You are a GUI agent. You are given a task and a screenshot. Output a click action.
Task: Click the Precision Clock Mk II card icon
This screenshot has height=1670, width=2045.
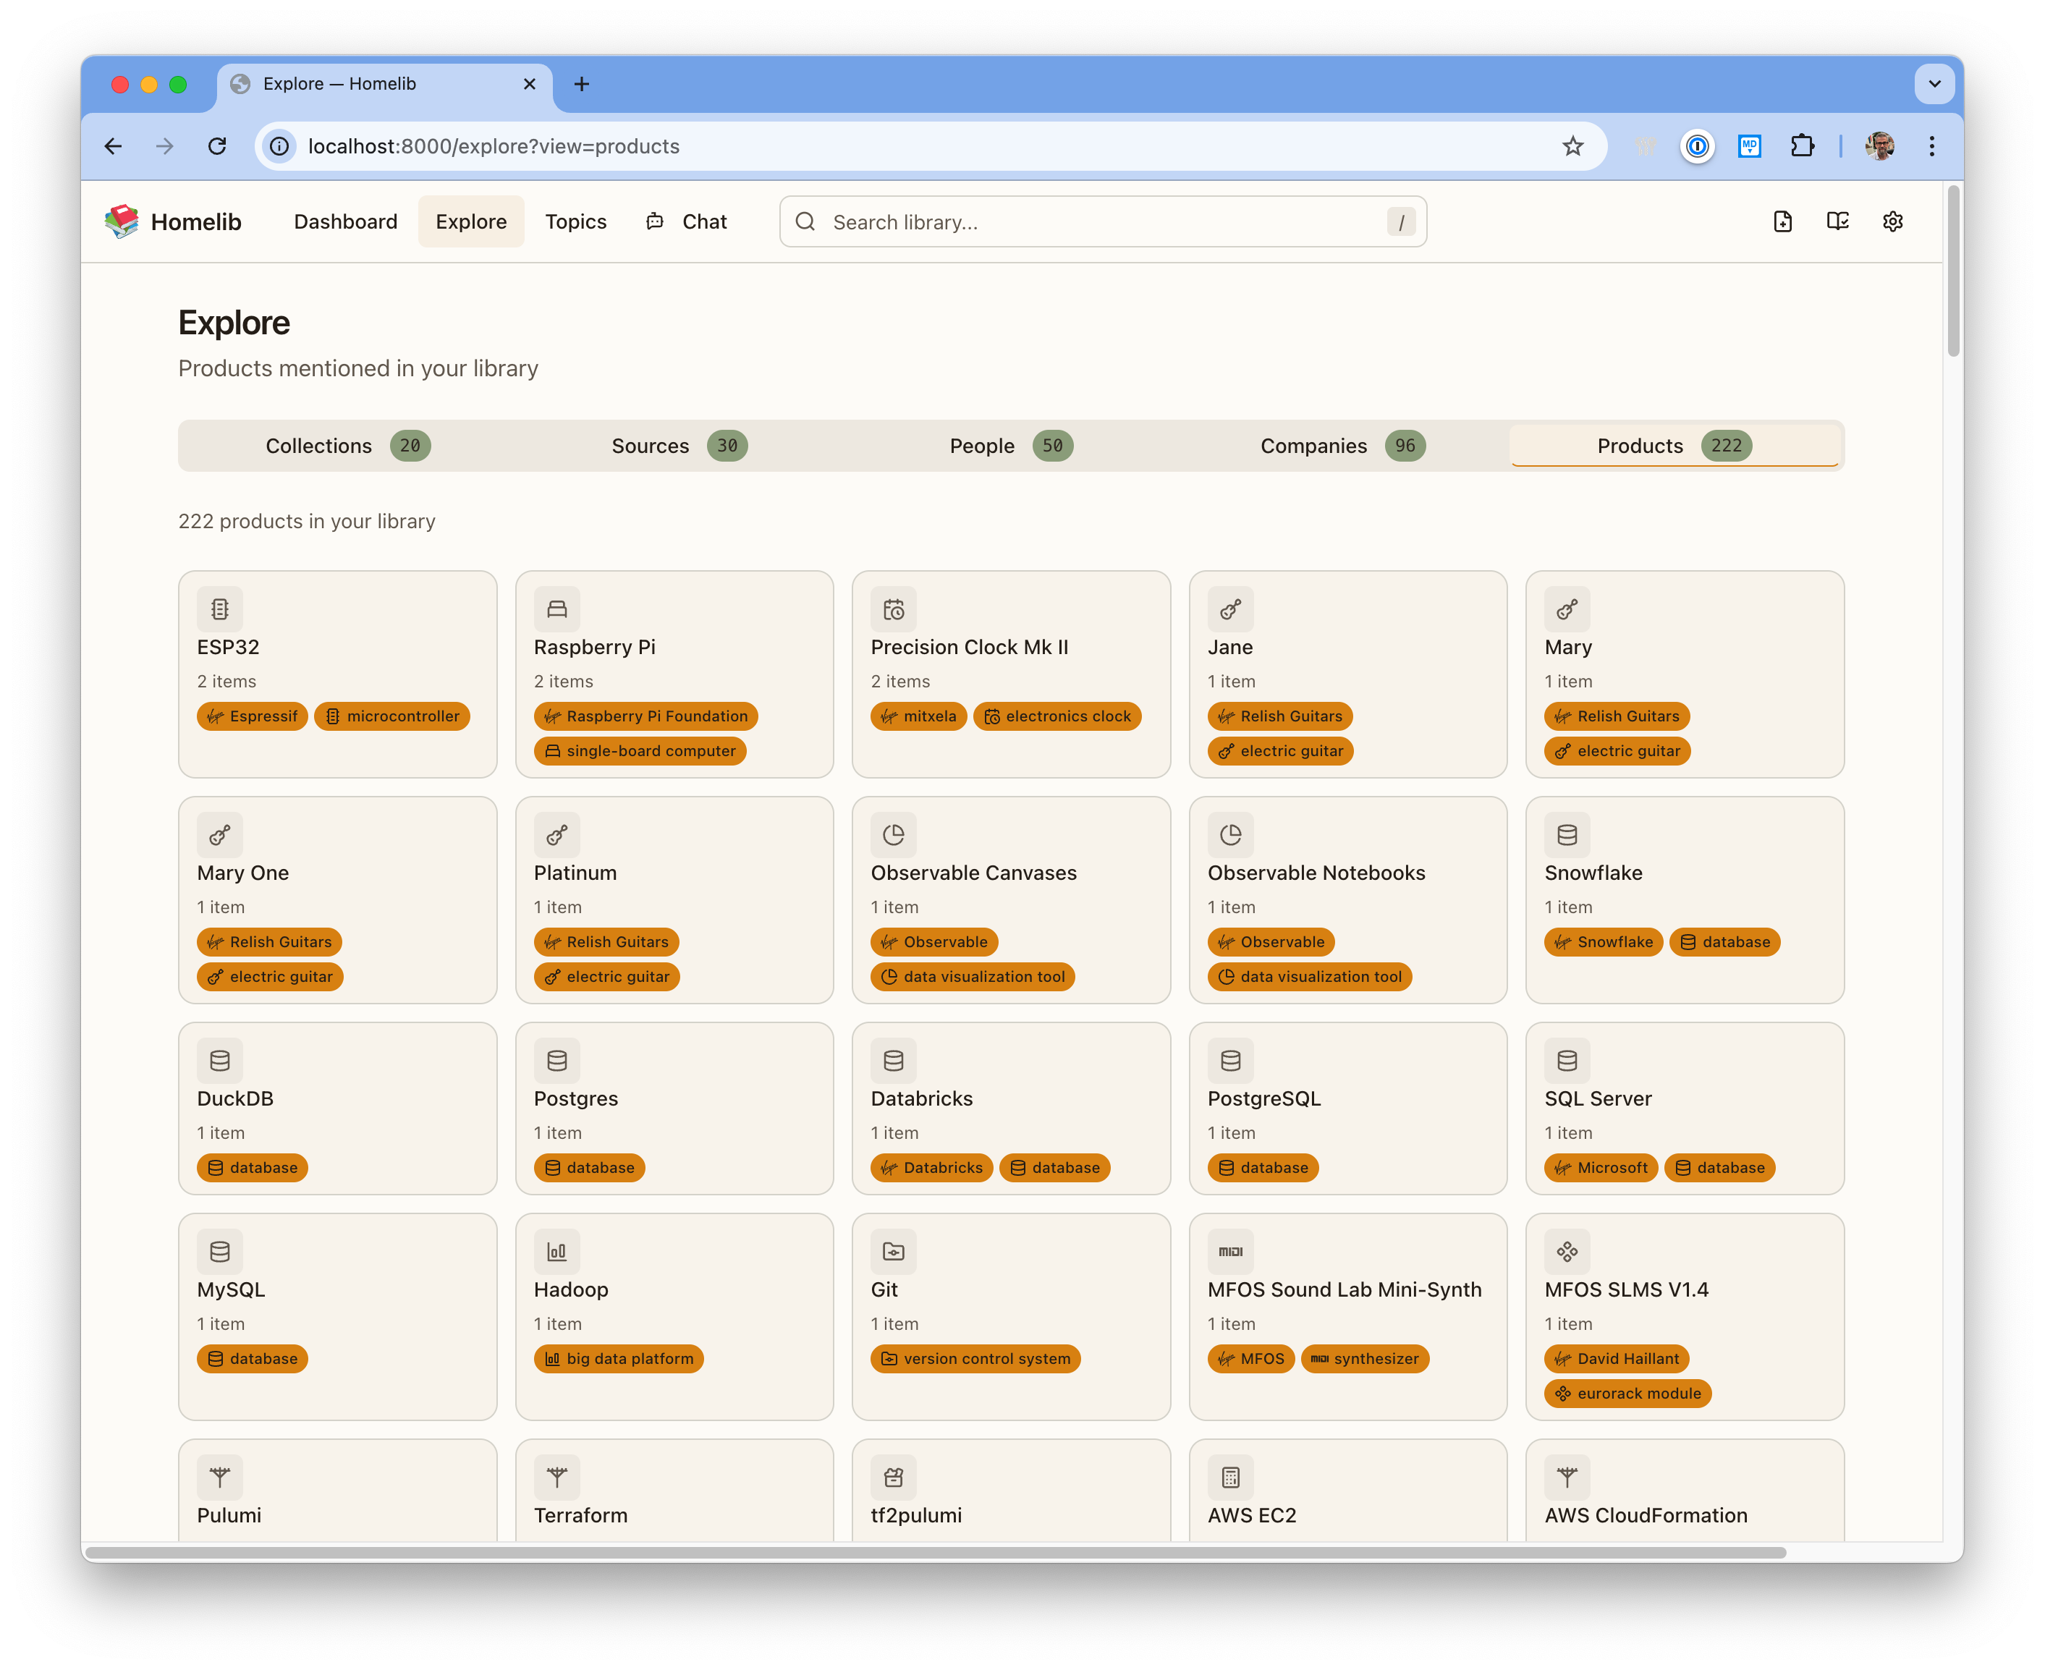point(894,609)
